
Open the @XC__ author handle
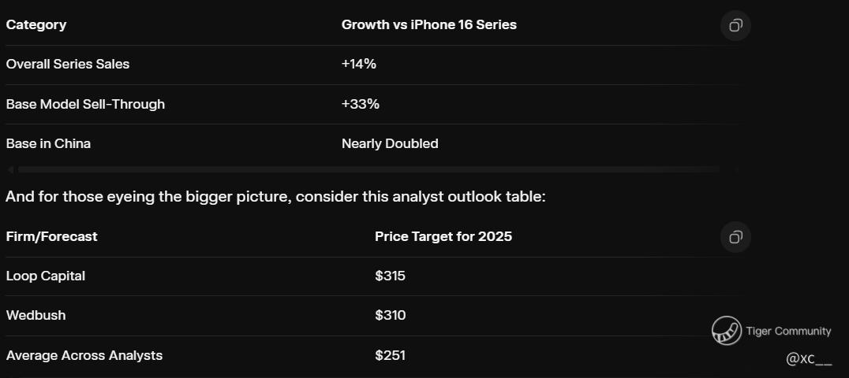809,358
